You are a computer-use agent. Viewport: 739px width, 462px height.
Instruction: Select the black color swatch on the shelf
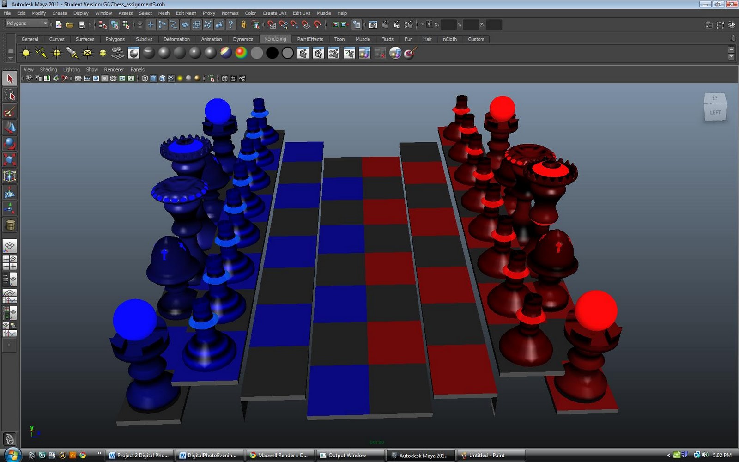tap(272, 54)
